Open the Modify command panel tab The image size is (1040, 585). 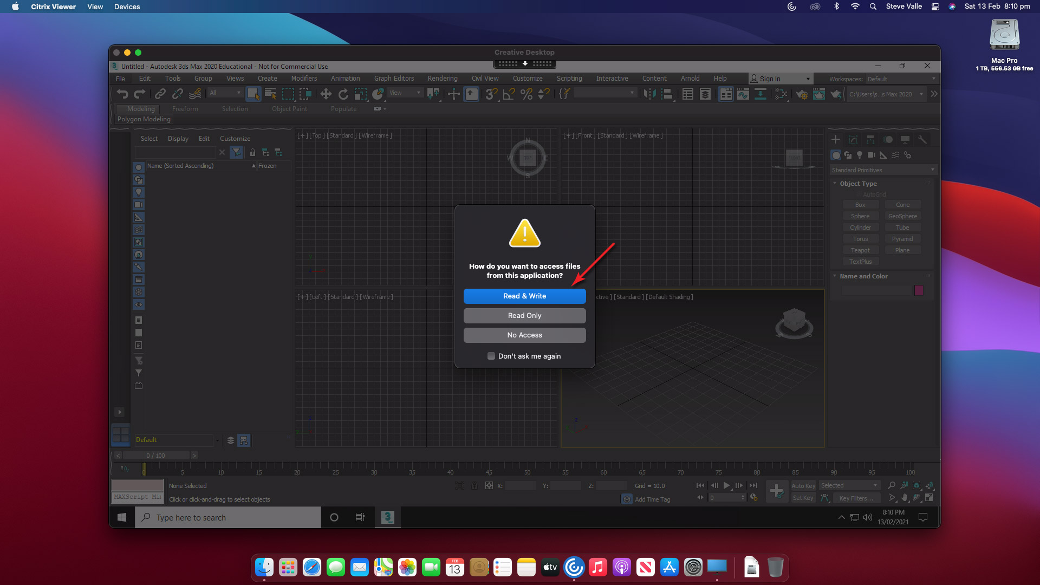(853, 140)
